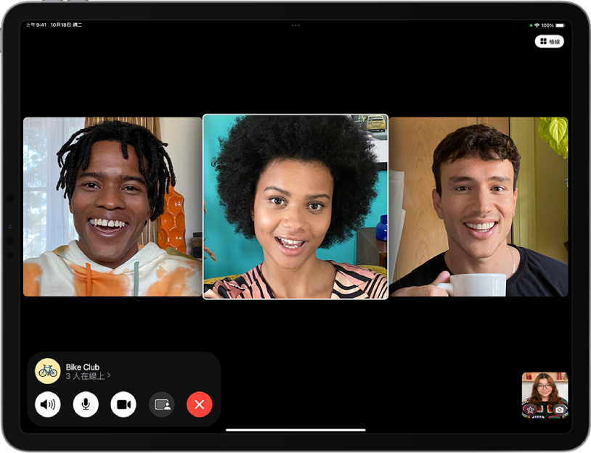Turn off your video camera
Viewport: 591px width, 453px height.
[x=123, y=404]
